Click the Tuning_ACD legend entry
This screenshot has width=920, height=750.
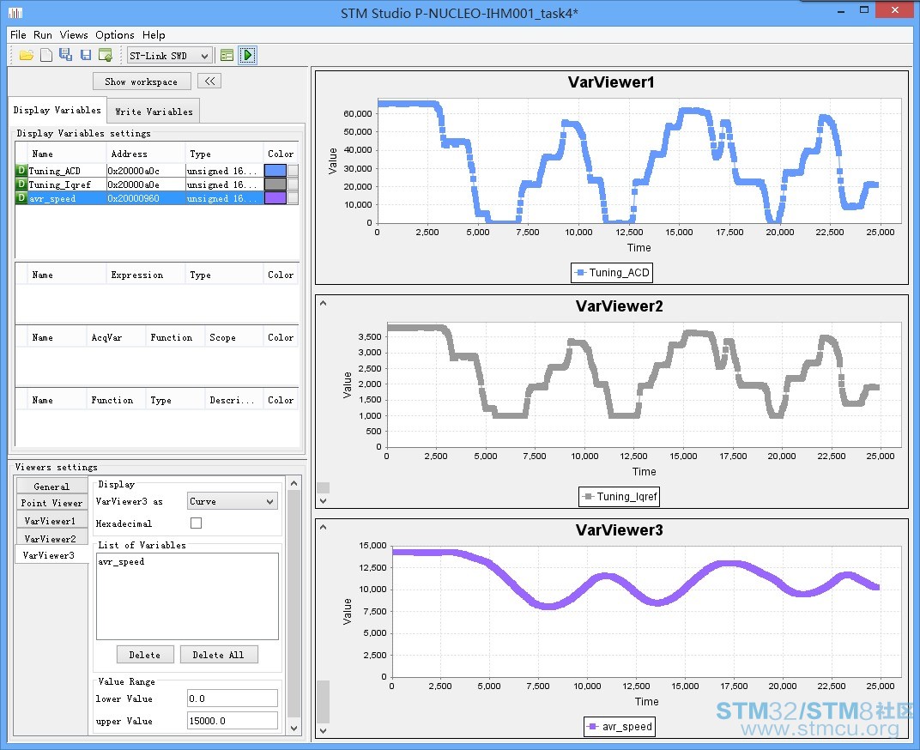pyautogui.click(x=612, y=272)
